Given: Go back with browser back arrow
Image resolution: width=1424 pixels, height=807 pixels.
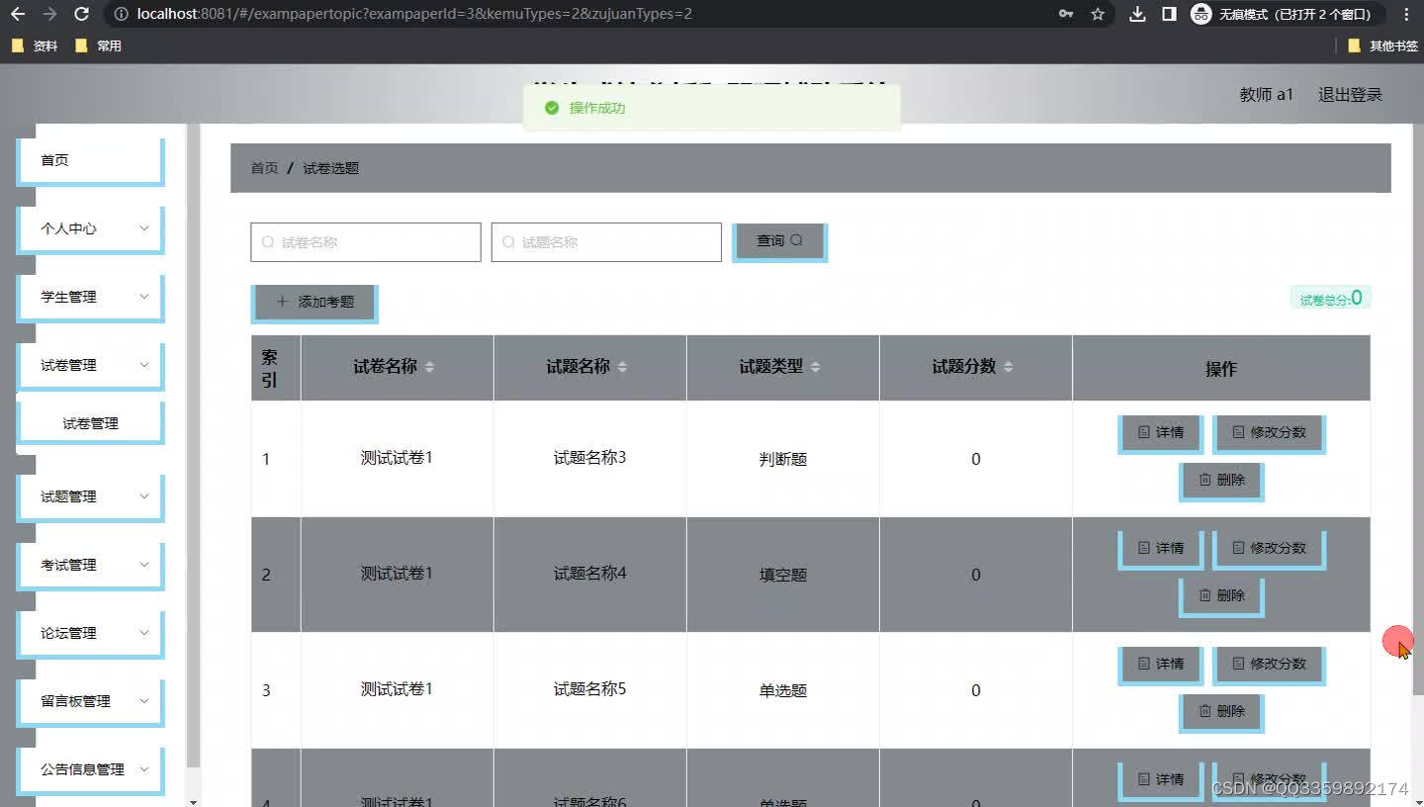Looking at the screenshot, I should [x=18, y=14].
